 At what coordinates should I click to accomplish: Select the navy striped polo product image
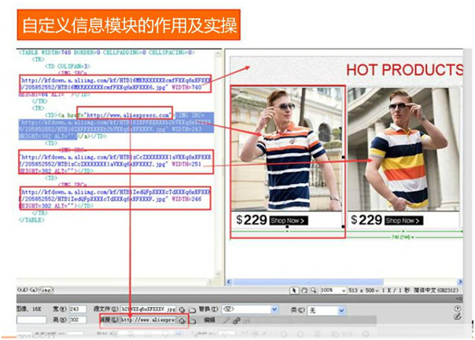coord(286,149)
